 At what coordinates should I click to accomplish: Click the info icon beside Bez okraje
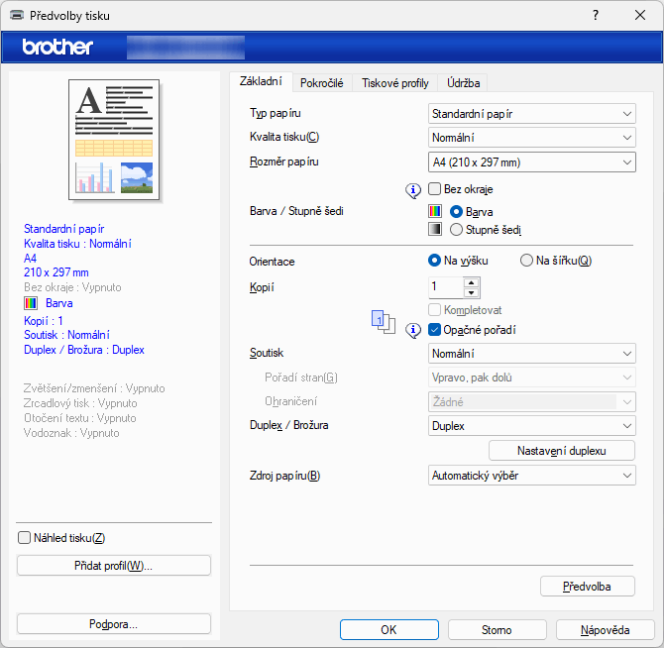413,191
